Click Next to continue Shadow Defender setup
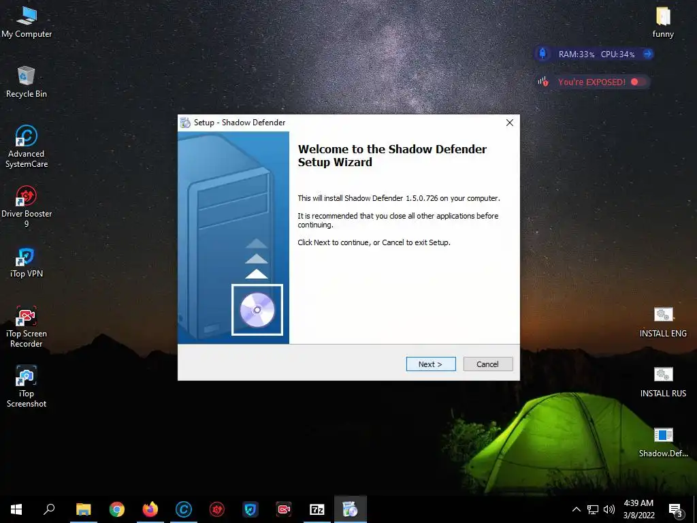The height and width of the screenshot is (523, 697). click(x=431, y=364)
